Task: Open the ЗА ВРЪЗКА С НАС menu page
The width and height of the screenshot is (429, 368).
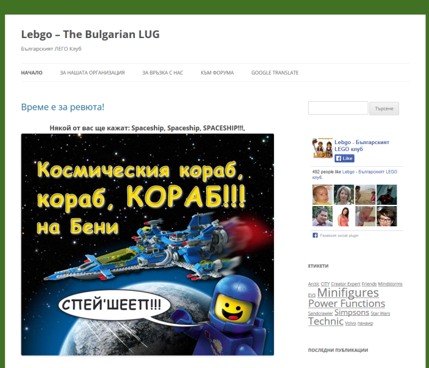Action: tap(162, 73)
